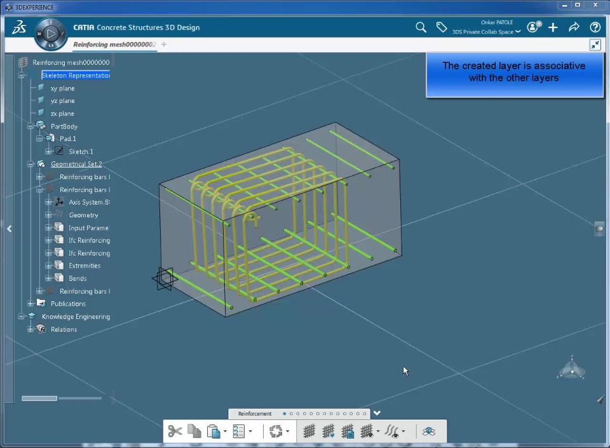Click the share arrow icon
This screenshot has width=610, height=448.
click(574, 27)
